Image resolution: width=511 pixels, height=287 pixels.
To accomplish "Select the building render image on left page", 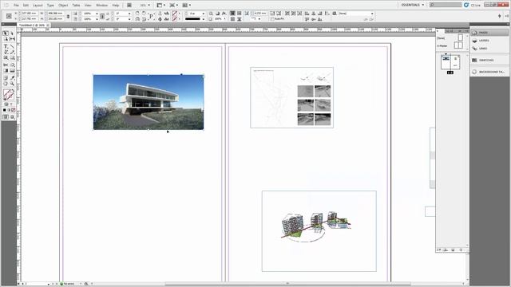I will (x=149, y=102).
